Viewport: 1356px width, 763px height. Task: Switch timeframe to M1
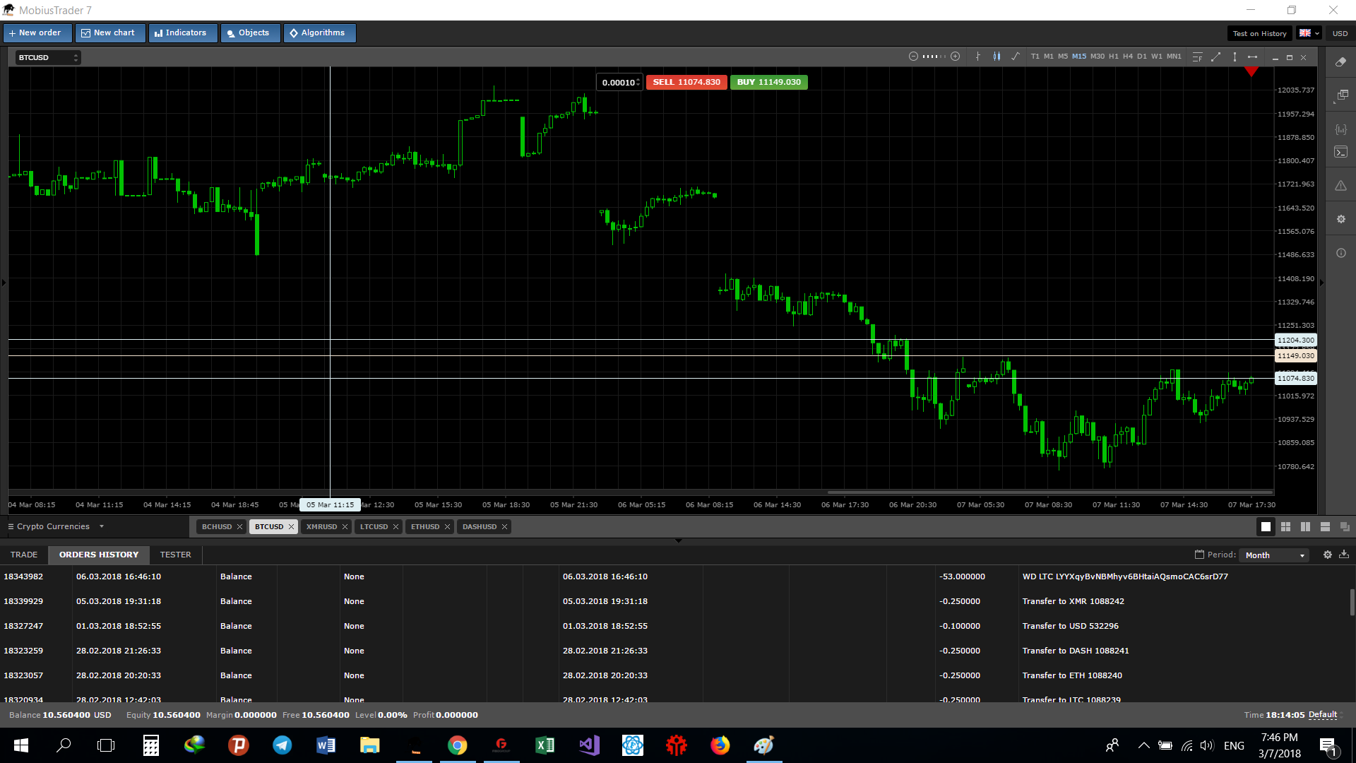[x=1049, y=57]
